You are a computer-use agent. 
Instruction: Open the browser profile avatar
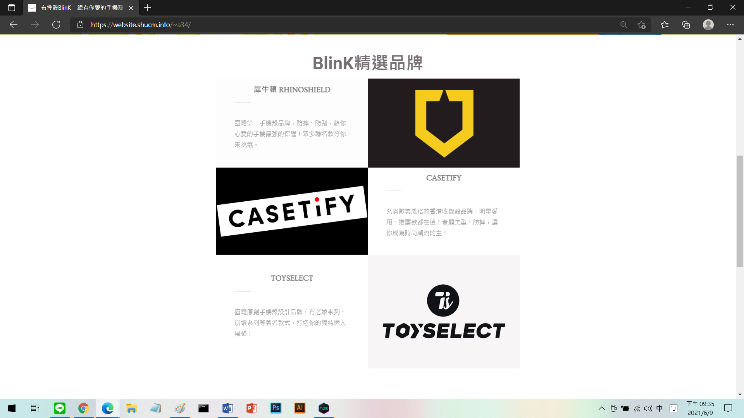point(708,25)
